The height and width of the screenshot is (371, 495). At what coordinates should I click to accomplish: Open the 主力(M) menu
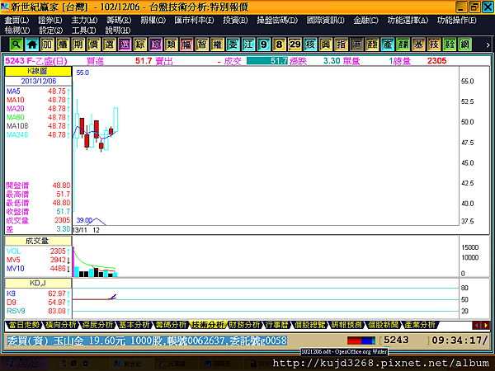coord(84,20)
